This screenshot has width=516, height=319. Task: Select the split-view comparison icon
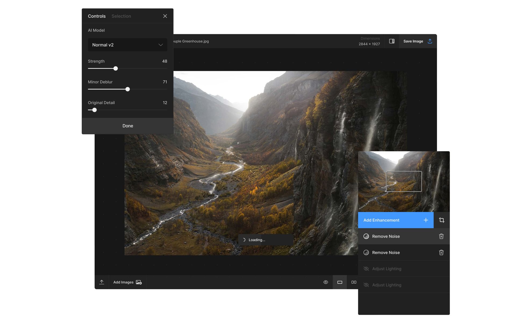click(354, 282)
